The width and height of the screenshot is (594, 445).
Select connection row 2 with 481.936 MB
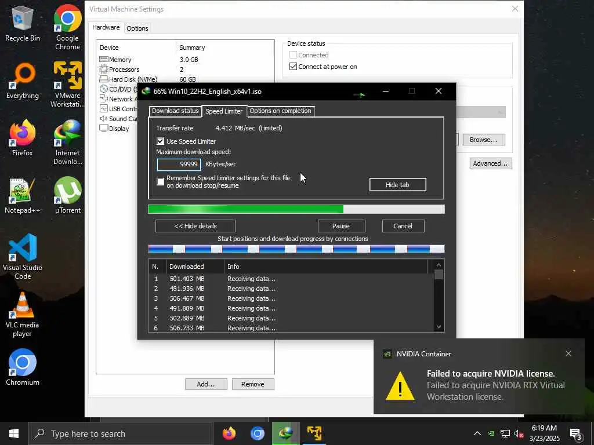[x=291, y=289]
